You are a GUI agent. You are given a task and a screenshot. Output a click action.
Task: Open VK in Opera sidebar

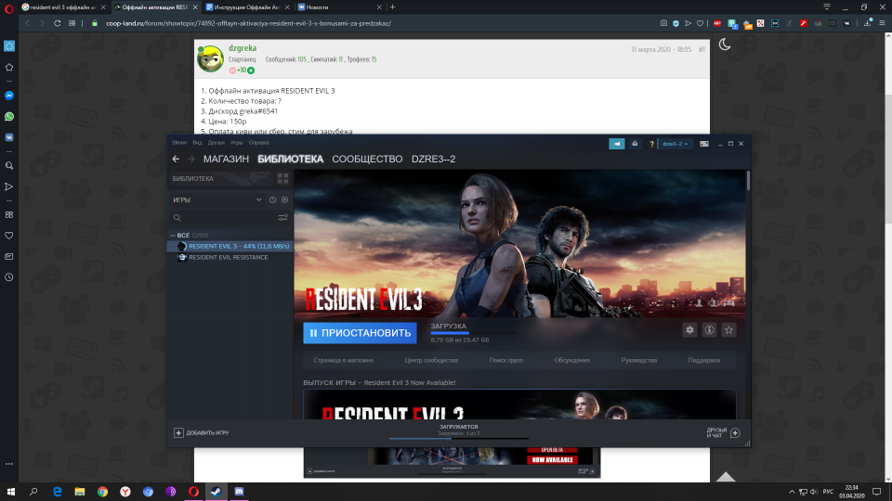[x=9, y=137]
